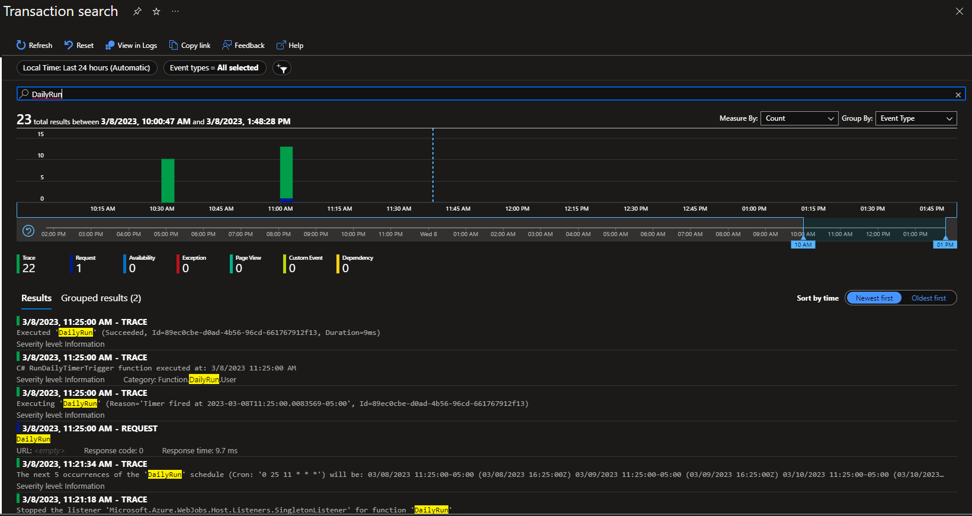This screenshot has height=516, width=972.
Task: Click Response time: 9.7 ms text
Action: pos(200,451)
